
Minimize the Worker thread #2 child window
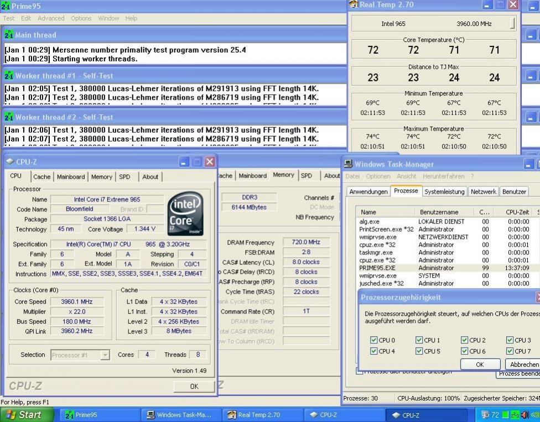pos(531,117)
